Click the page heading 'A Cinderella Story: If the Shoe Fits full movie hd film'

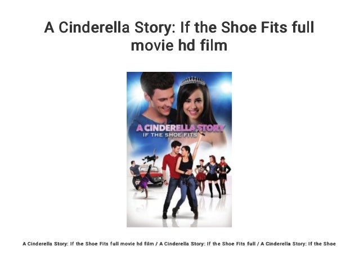(179, 36)
